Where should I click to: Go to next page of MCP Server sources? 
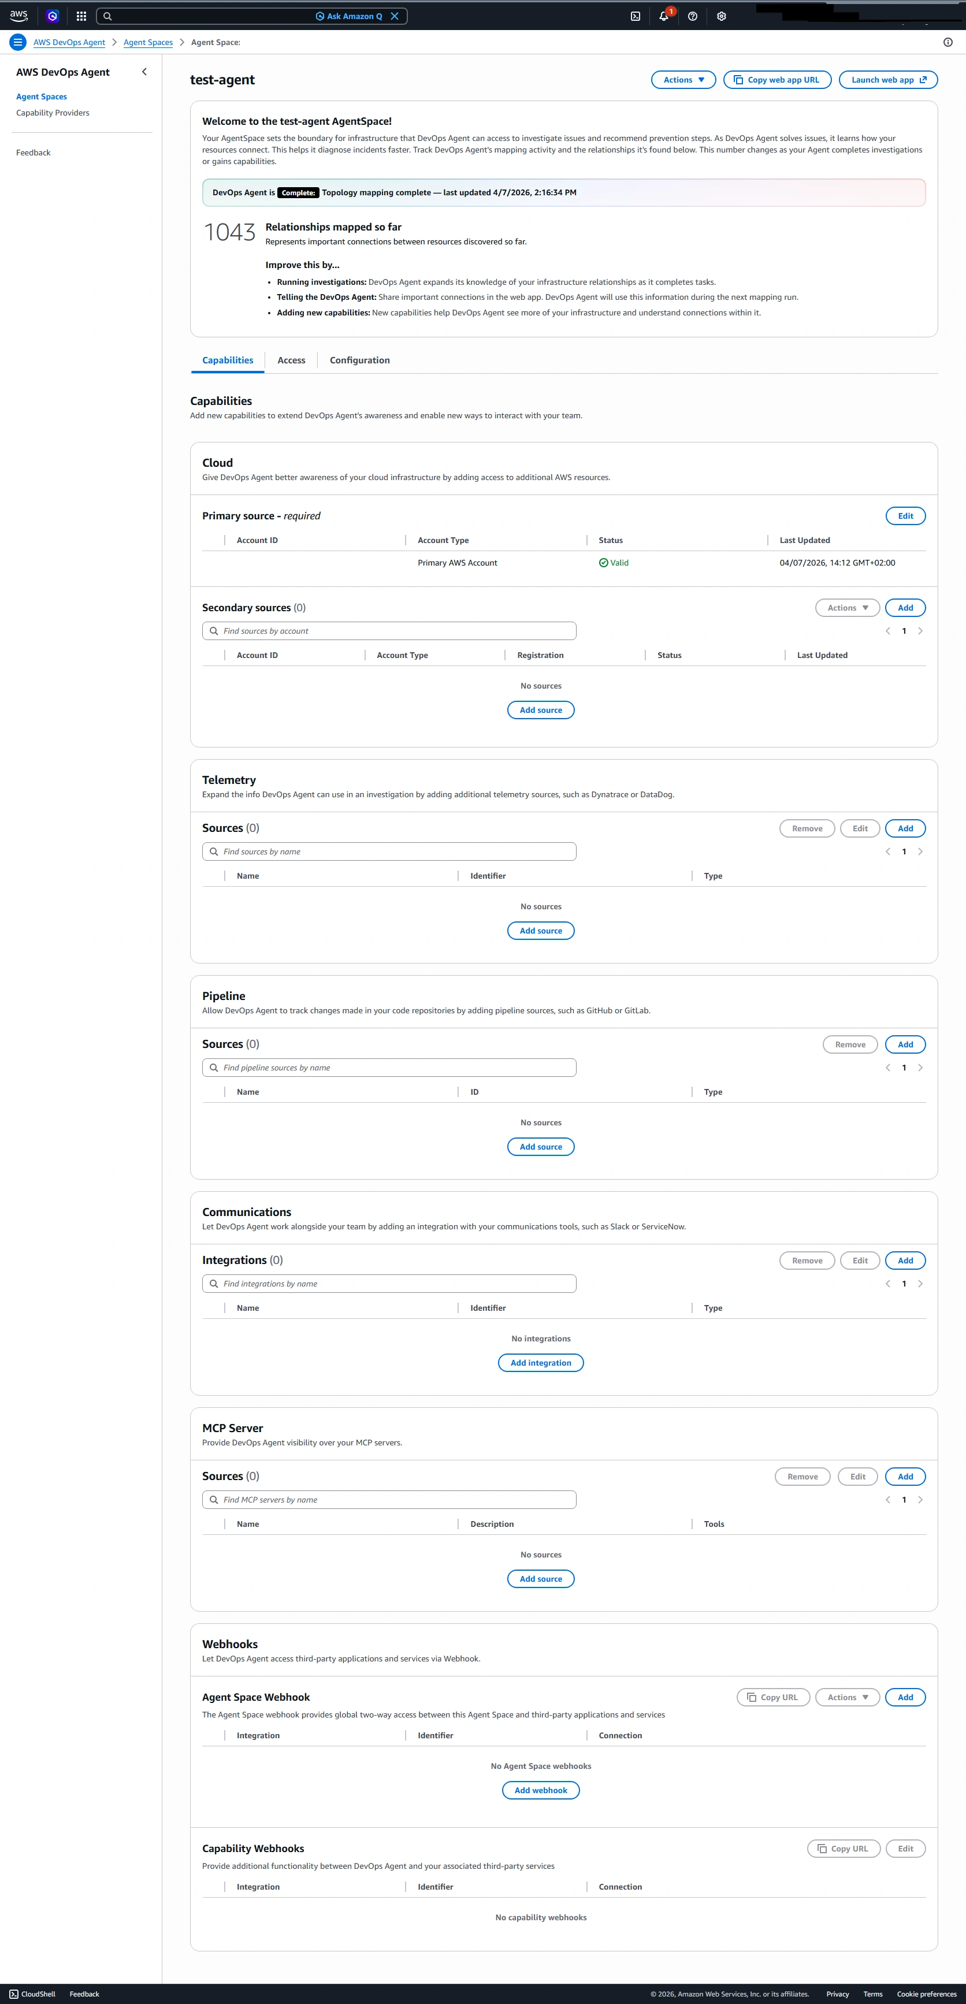point(920,1500)
